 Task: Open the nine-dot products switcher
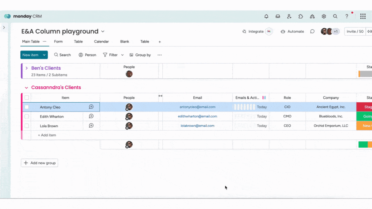tap(363, 16)
